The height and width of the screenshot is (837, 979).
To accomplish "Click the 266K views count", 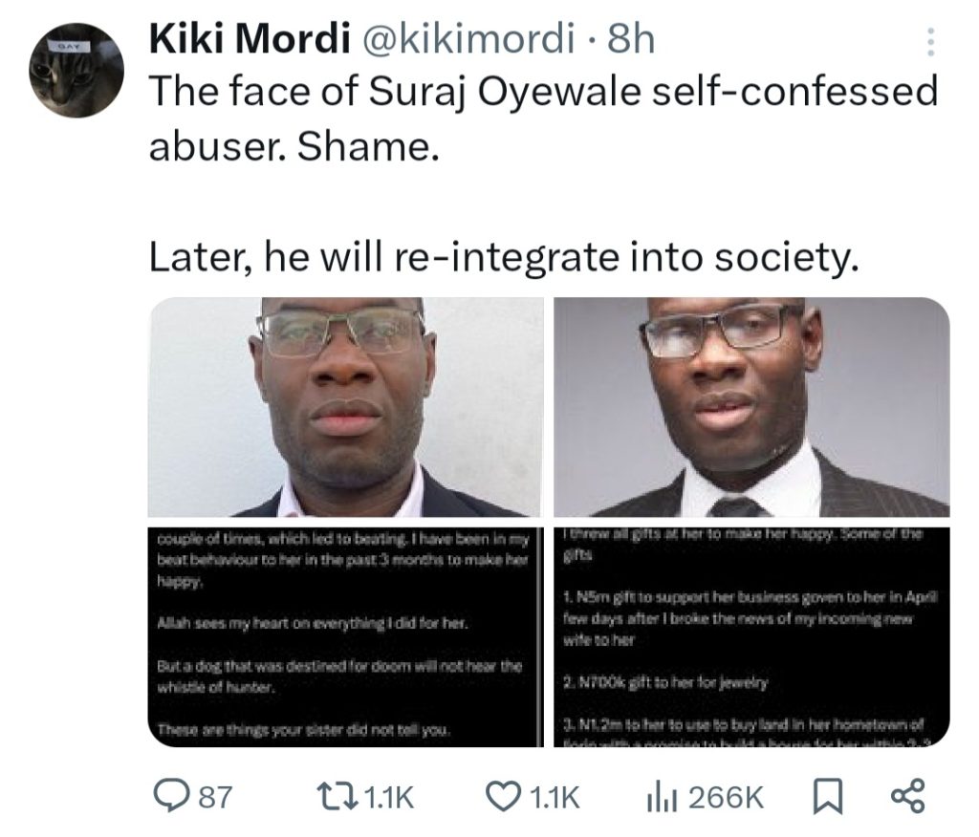I will (x=726, y=798).
